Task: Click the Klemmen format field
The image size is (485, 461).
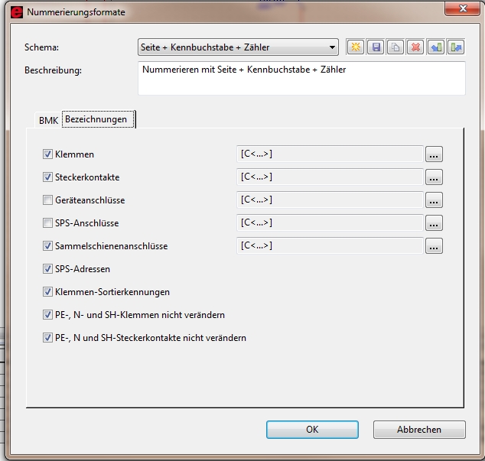Action: click(x=330, y=154)
